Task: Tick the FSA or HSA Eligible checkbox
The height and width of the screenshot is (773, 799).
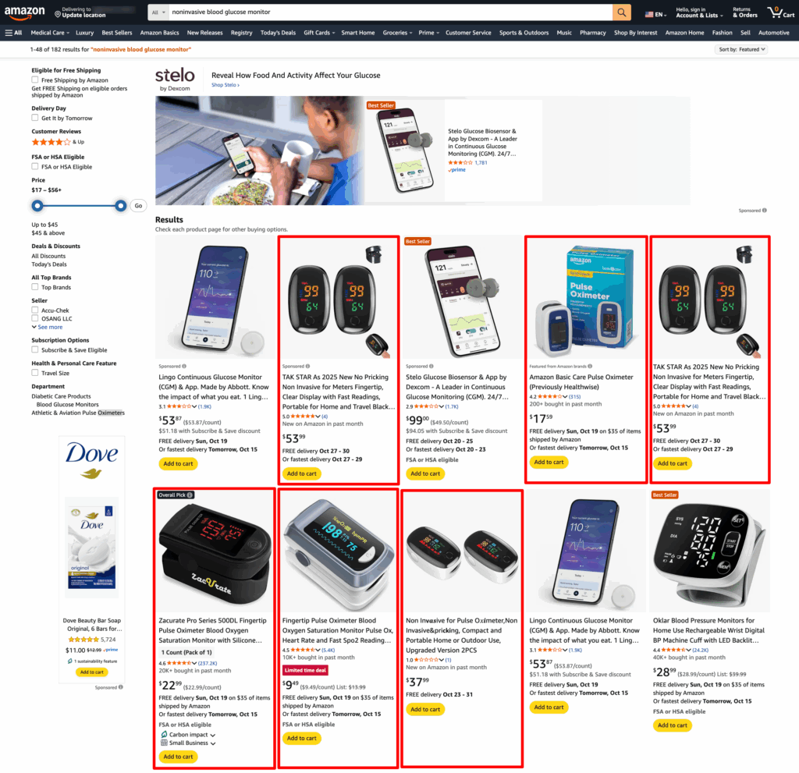Action: pyautogui.click(x=34, y=167)
